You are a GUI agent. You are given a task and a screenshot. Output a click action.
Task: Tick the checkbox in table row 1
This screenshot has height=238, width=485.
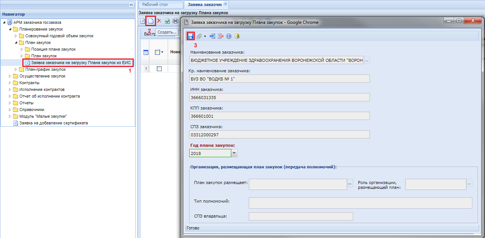pyautogui.click(x=159, y=69)
